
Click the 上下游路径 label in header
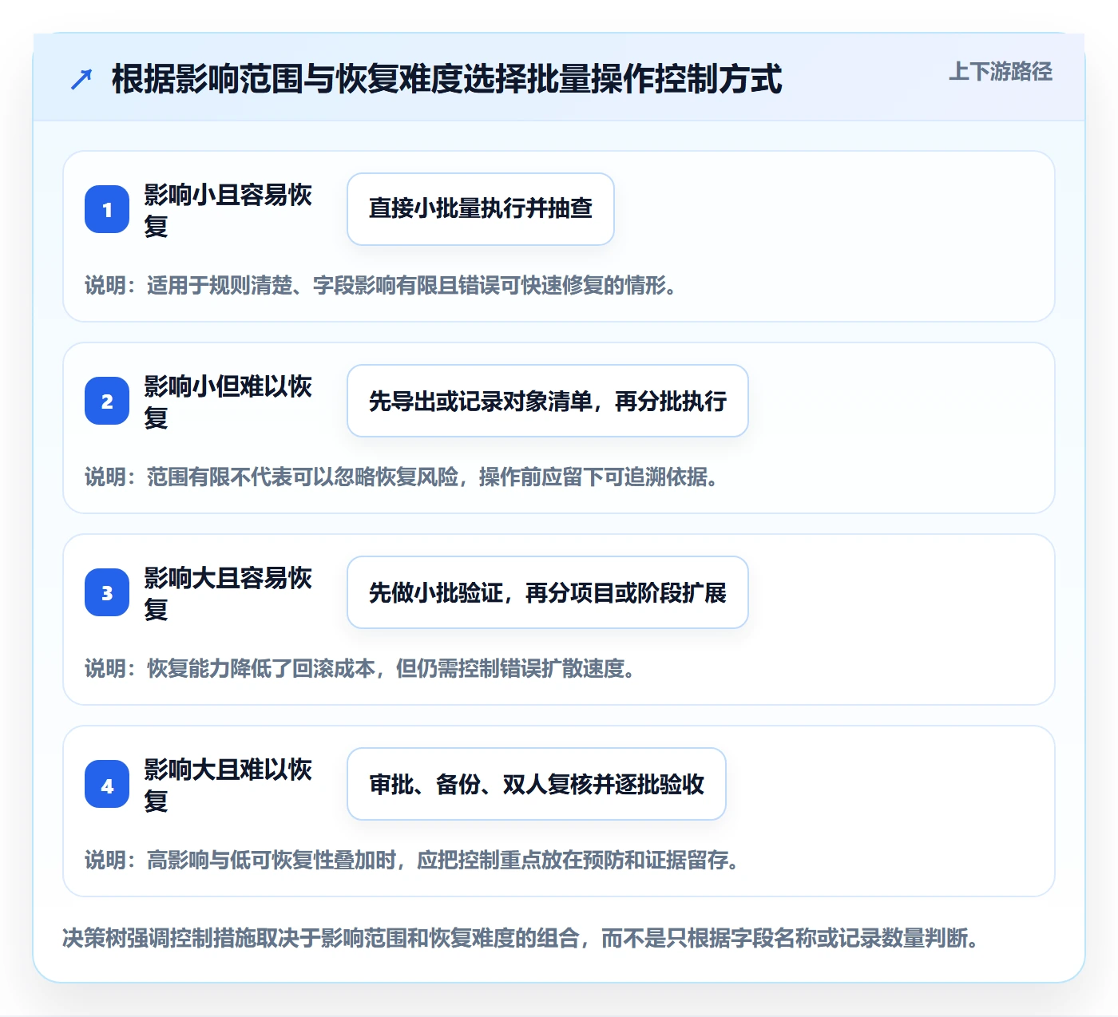tap(1001, 72)
